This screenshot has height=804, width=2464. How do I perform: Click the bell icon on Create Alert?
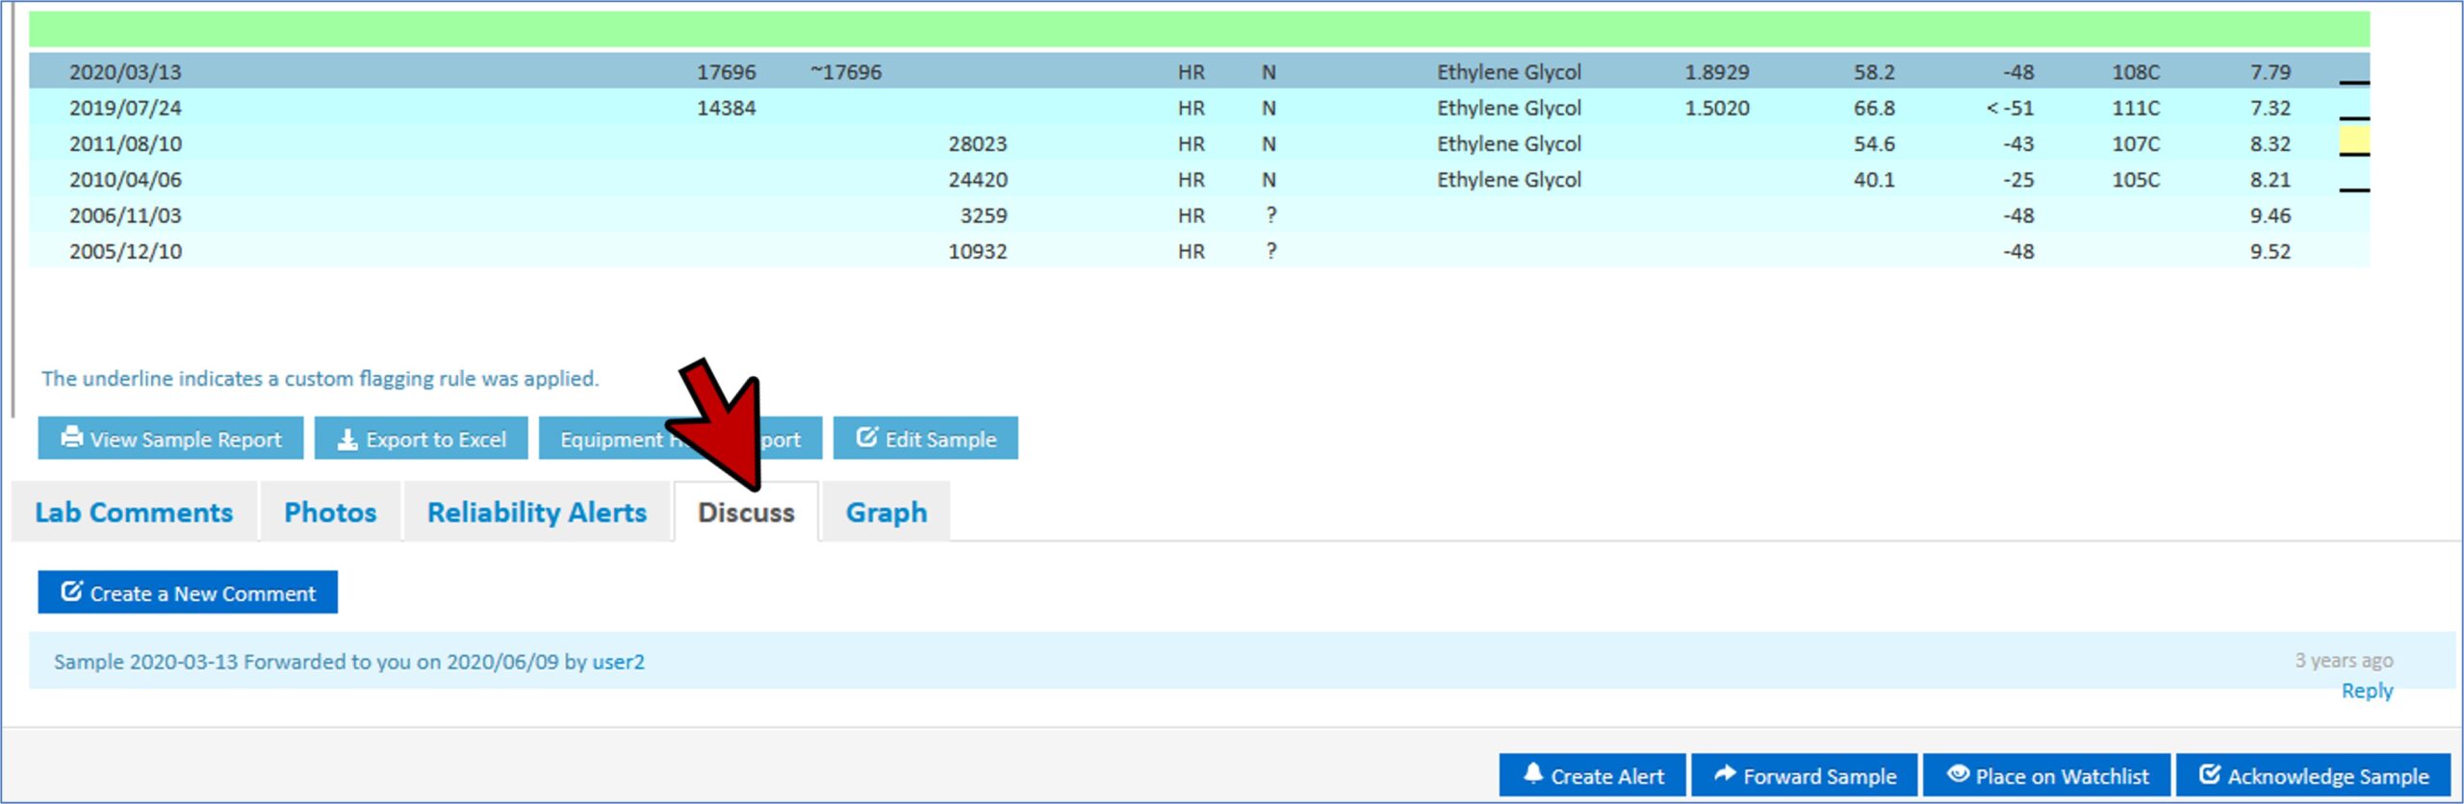[x=1532, y=774]
